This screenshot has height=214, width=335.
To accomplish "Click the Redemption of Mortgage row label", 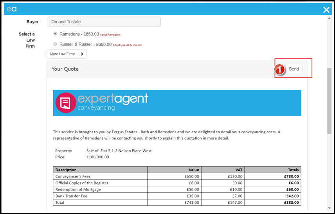I will coord(78,189).
